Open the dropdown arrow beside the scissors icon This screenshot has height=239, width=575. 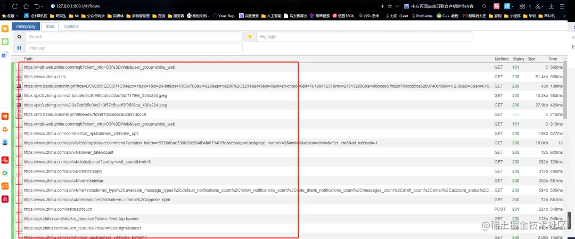(x=543, y=6)
